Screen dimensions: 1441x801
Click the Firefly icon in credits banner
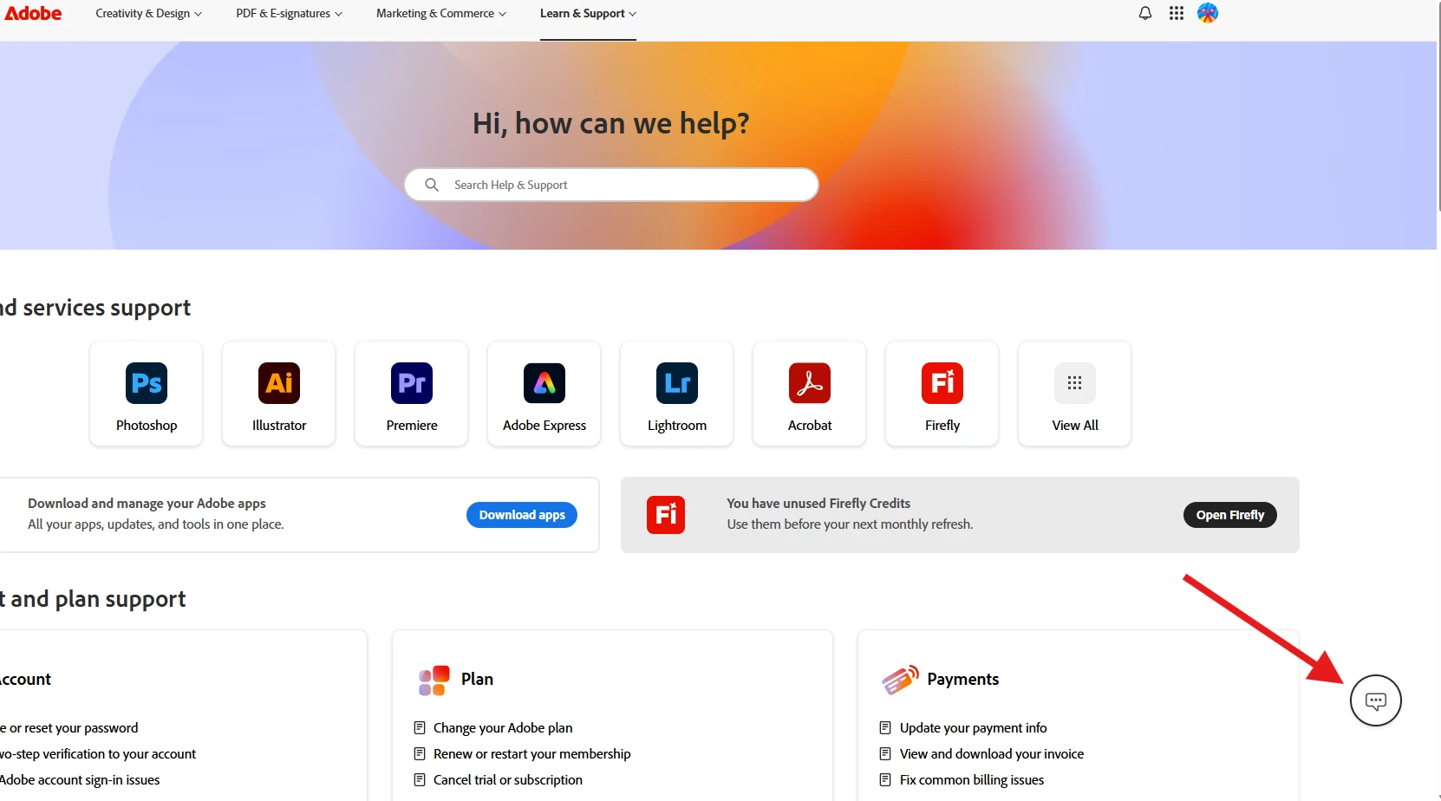pos(666,515)
